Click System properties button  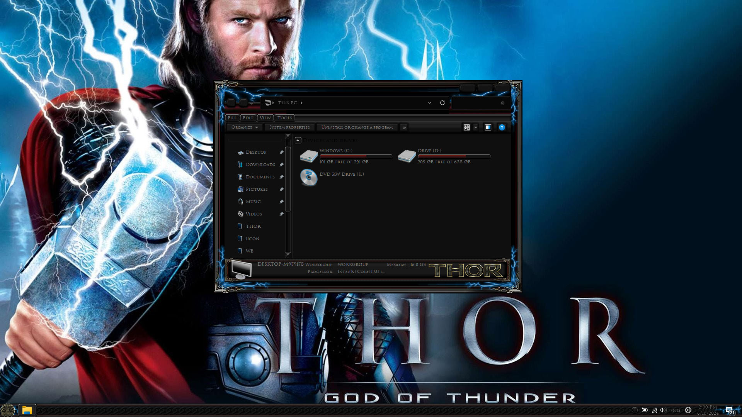pyautogui.click(x=289, y=127)
